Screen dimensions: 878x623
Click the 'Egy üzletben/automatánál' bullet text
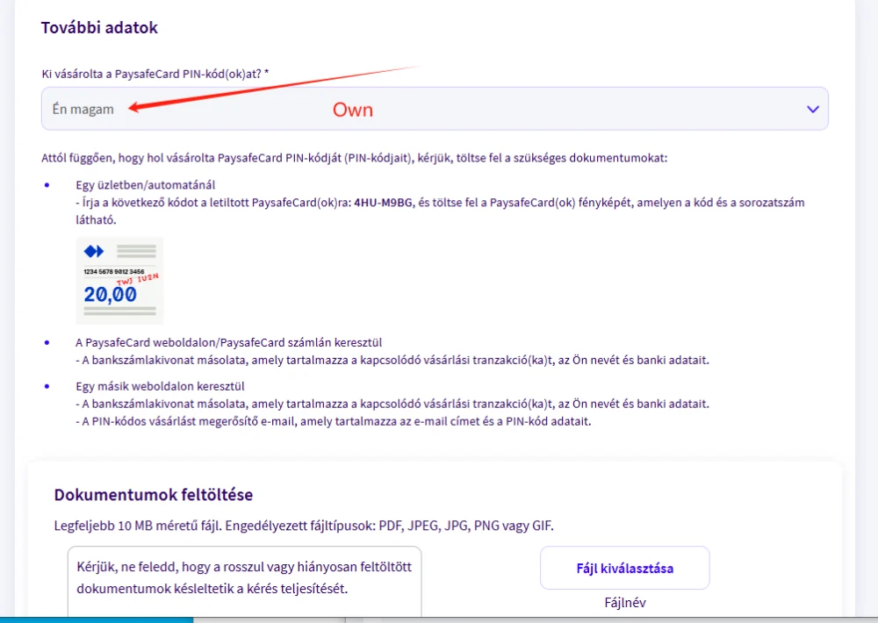click(x=146, y=185)
